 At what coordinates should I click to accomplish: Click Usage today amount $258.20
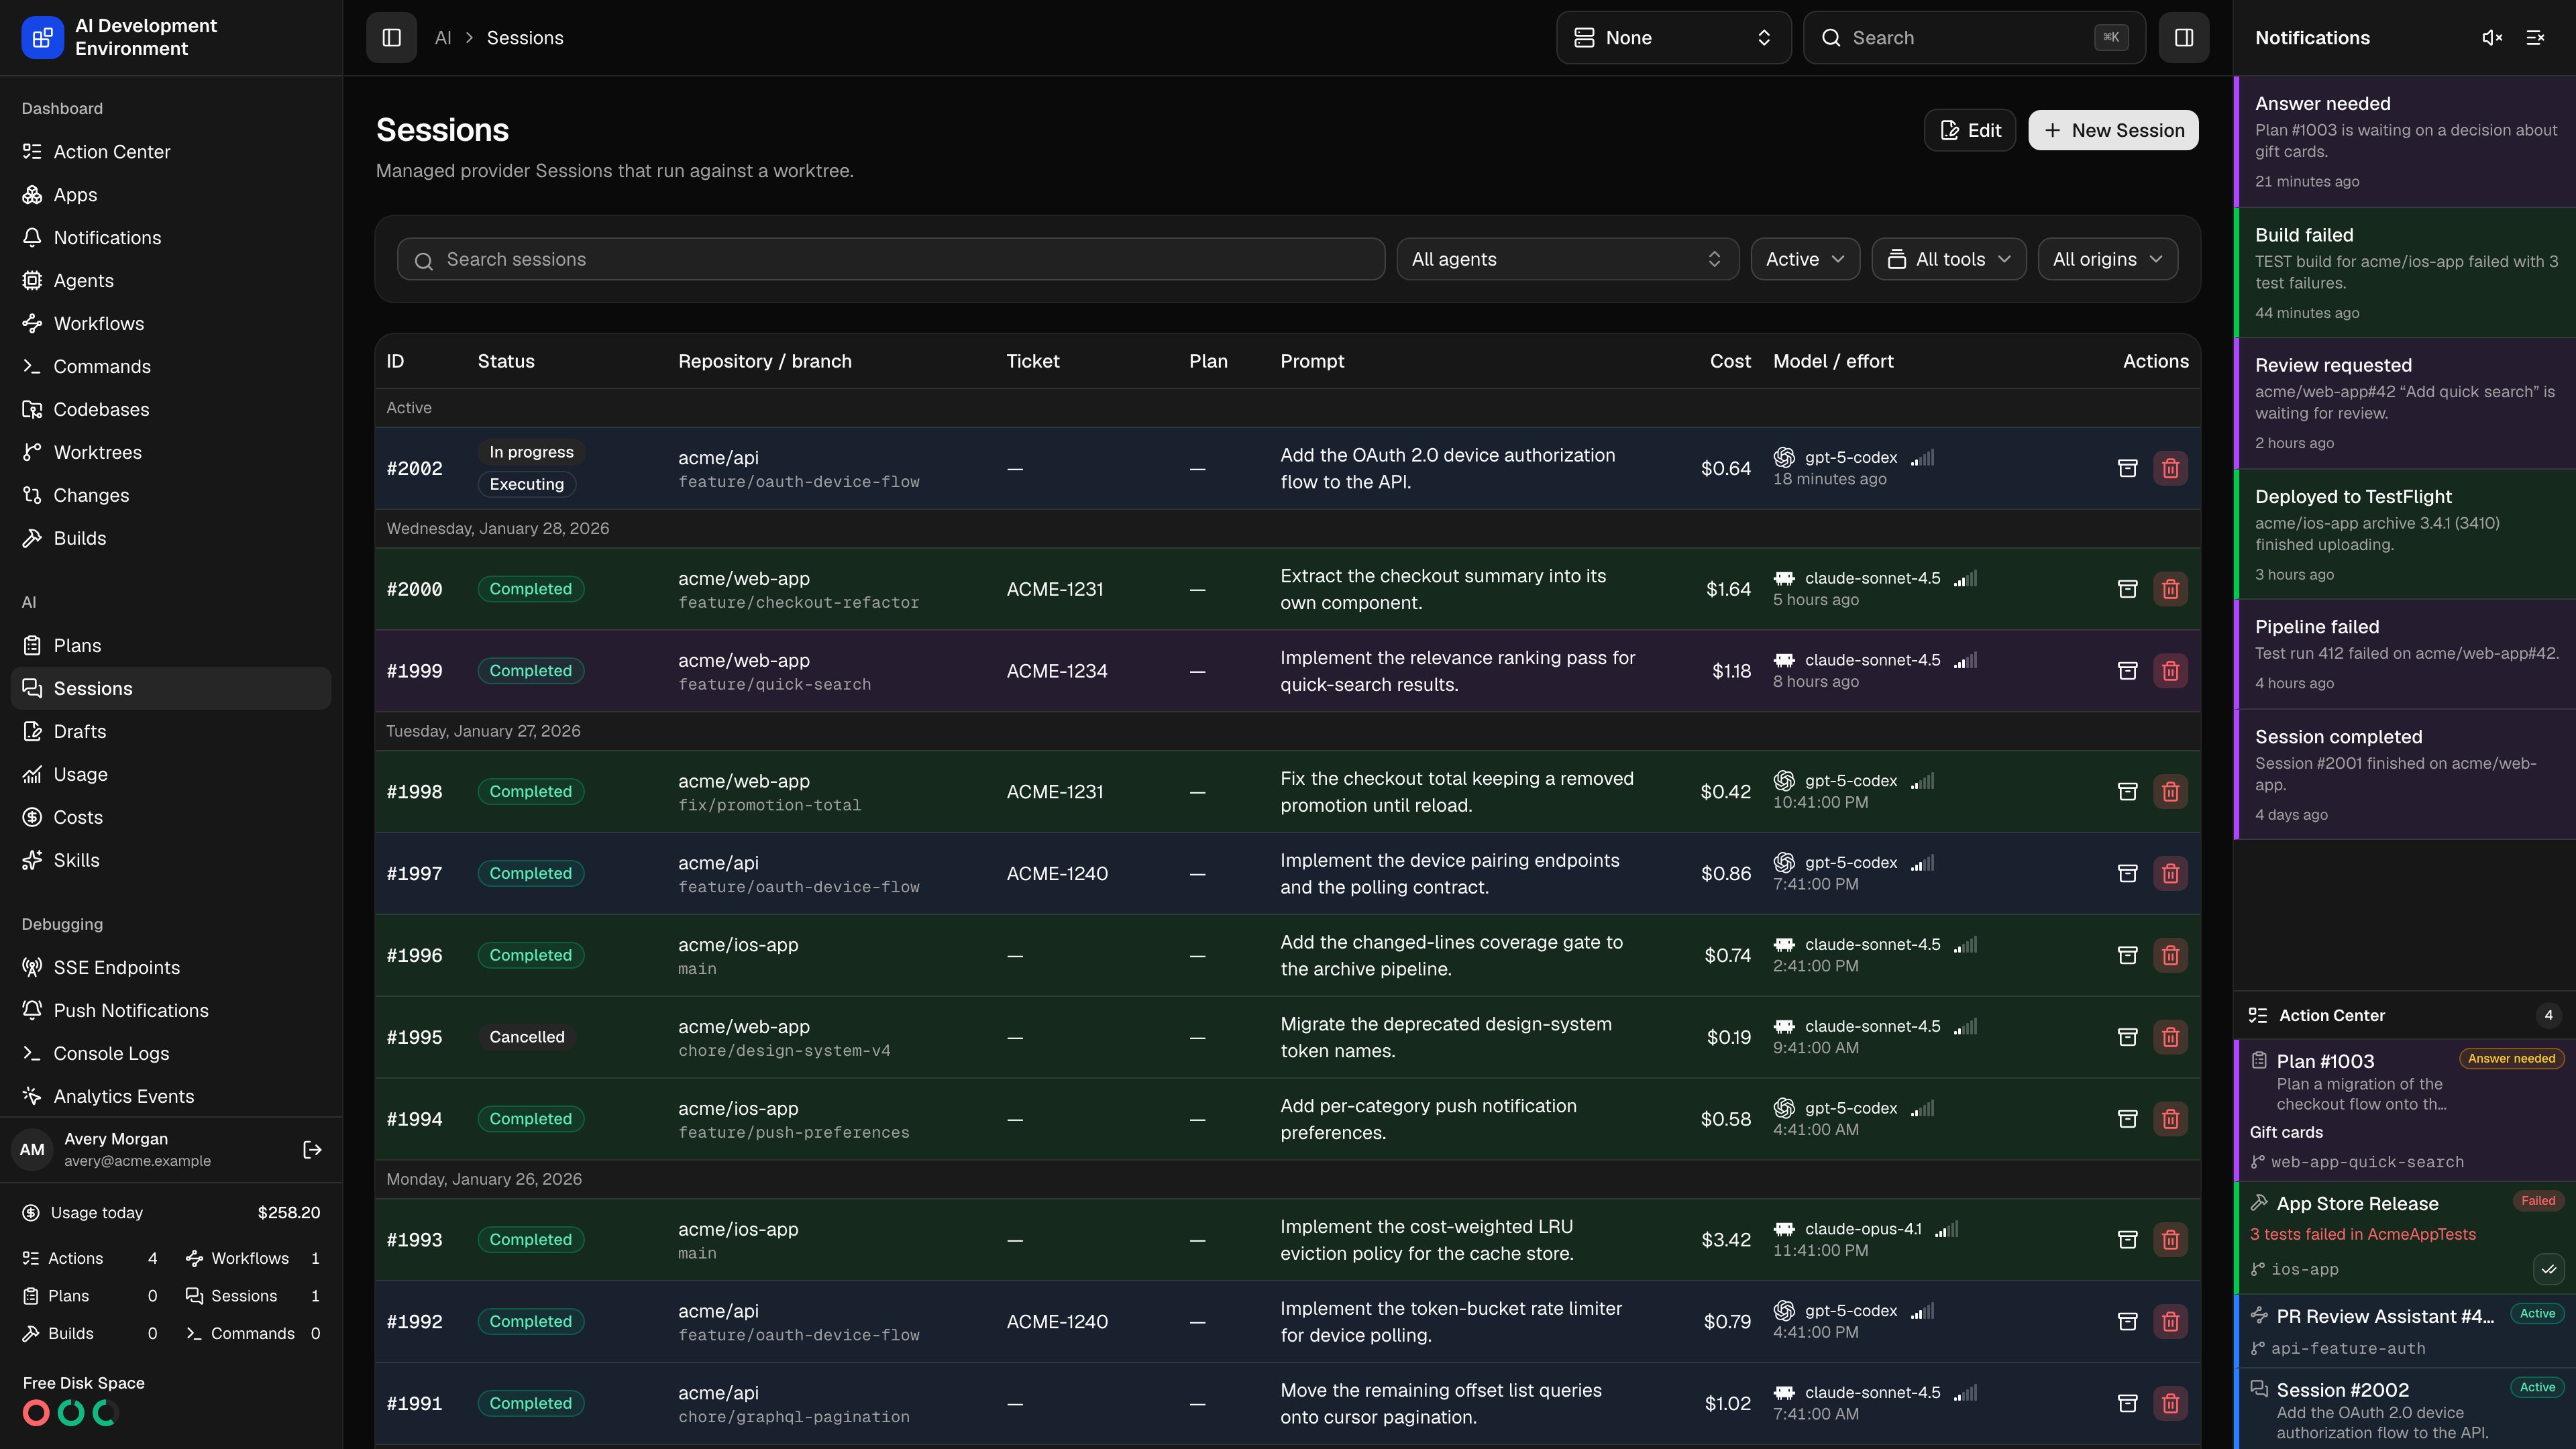(288, 1213)
